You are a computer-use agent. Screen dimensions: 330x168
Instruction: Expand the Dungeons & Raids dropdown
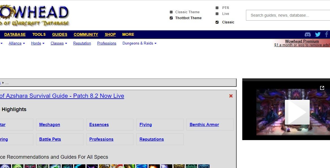coord(139,43)
